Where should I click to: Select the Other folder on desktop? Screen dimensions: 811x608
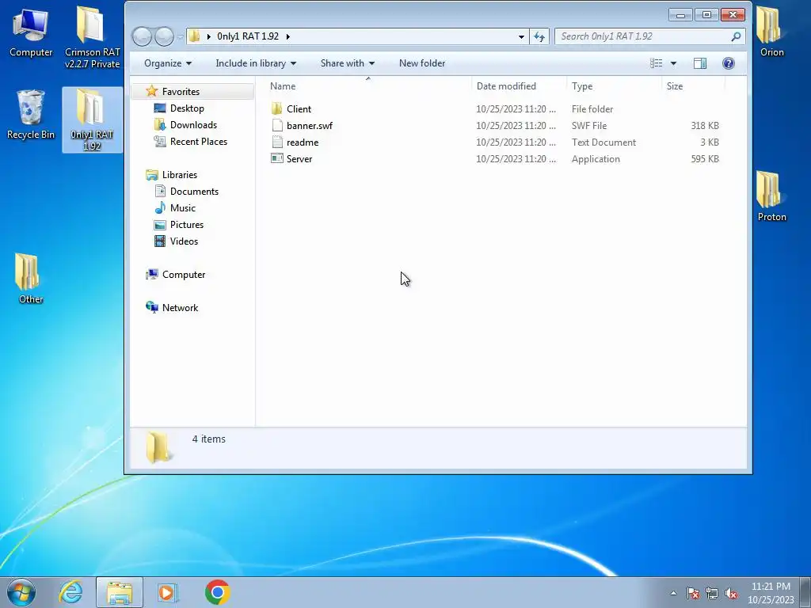[31, 278]
